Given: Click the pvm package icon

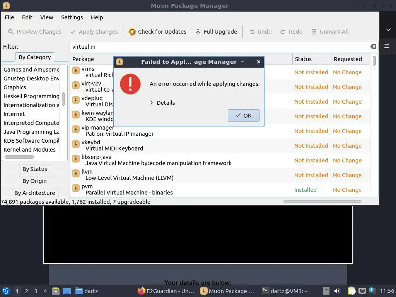Looking at the screenshot, I should (76, 188).
